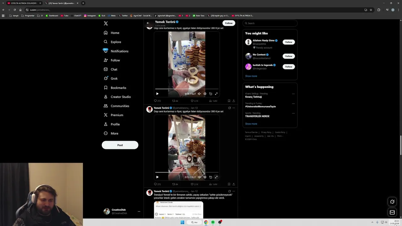Open options for the TRANSFERLER NERDE trend
402x226 pixels.
[x=293, y=113]
